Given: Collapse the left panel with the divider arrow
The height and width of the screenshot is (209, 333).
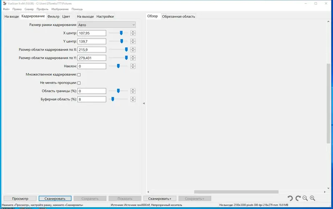Looking at the screenshot, I should pos(144,103).
